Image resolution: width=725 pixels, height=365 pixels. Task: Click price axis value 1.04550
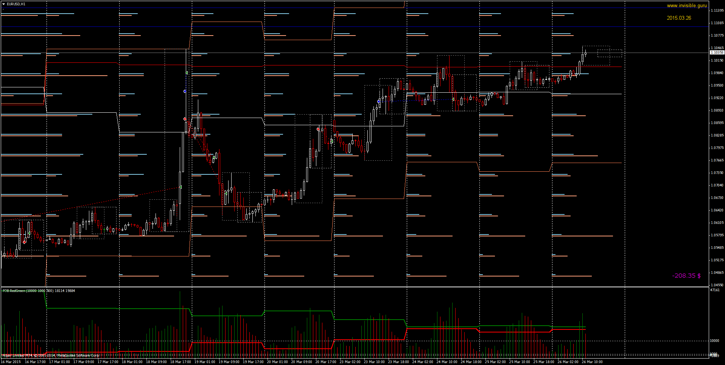(717, 285)
